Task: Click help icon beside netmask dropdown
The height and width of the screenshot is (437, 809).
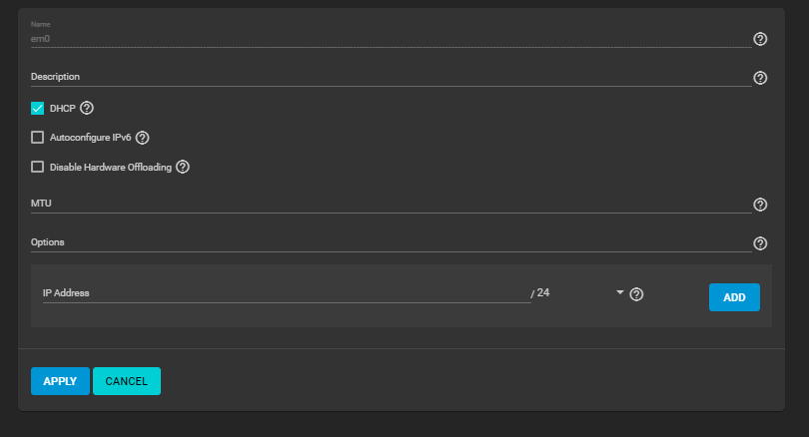Action: point(637,294)
